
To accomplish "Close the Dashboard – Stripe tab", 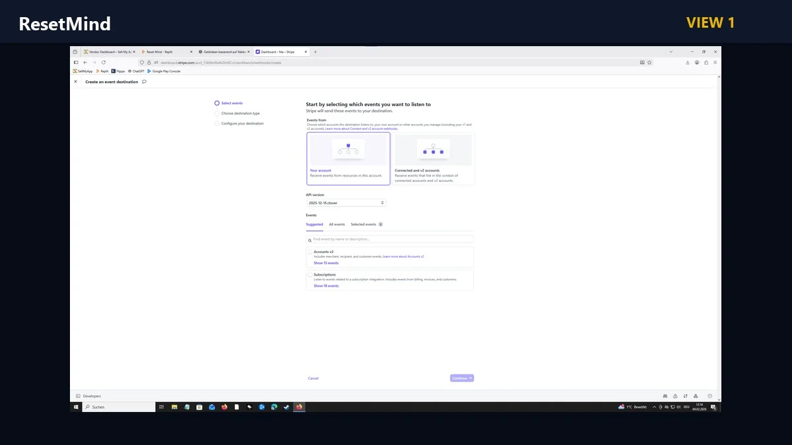I will point(306,51).
